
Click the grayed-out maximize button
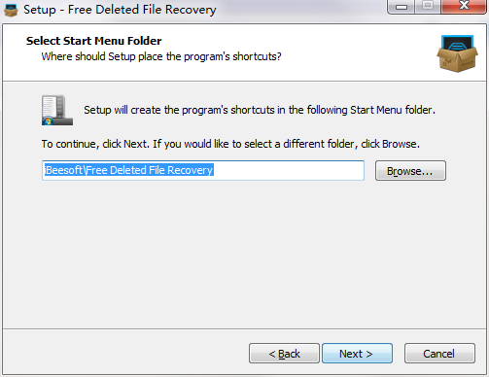[428, 6]
